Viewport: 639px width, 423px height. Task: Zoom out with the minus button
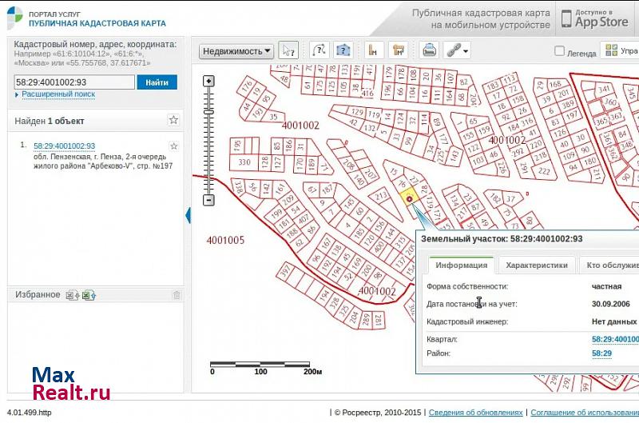tap(208, 200)
